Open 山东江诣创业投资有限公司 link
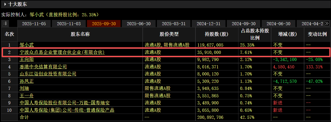This screenshot has height=122, width=331. 48,74
